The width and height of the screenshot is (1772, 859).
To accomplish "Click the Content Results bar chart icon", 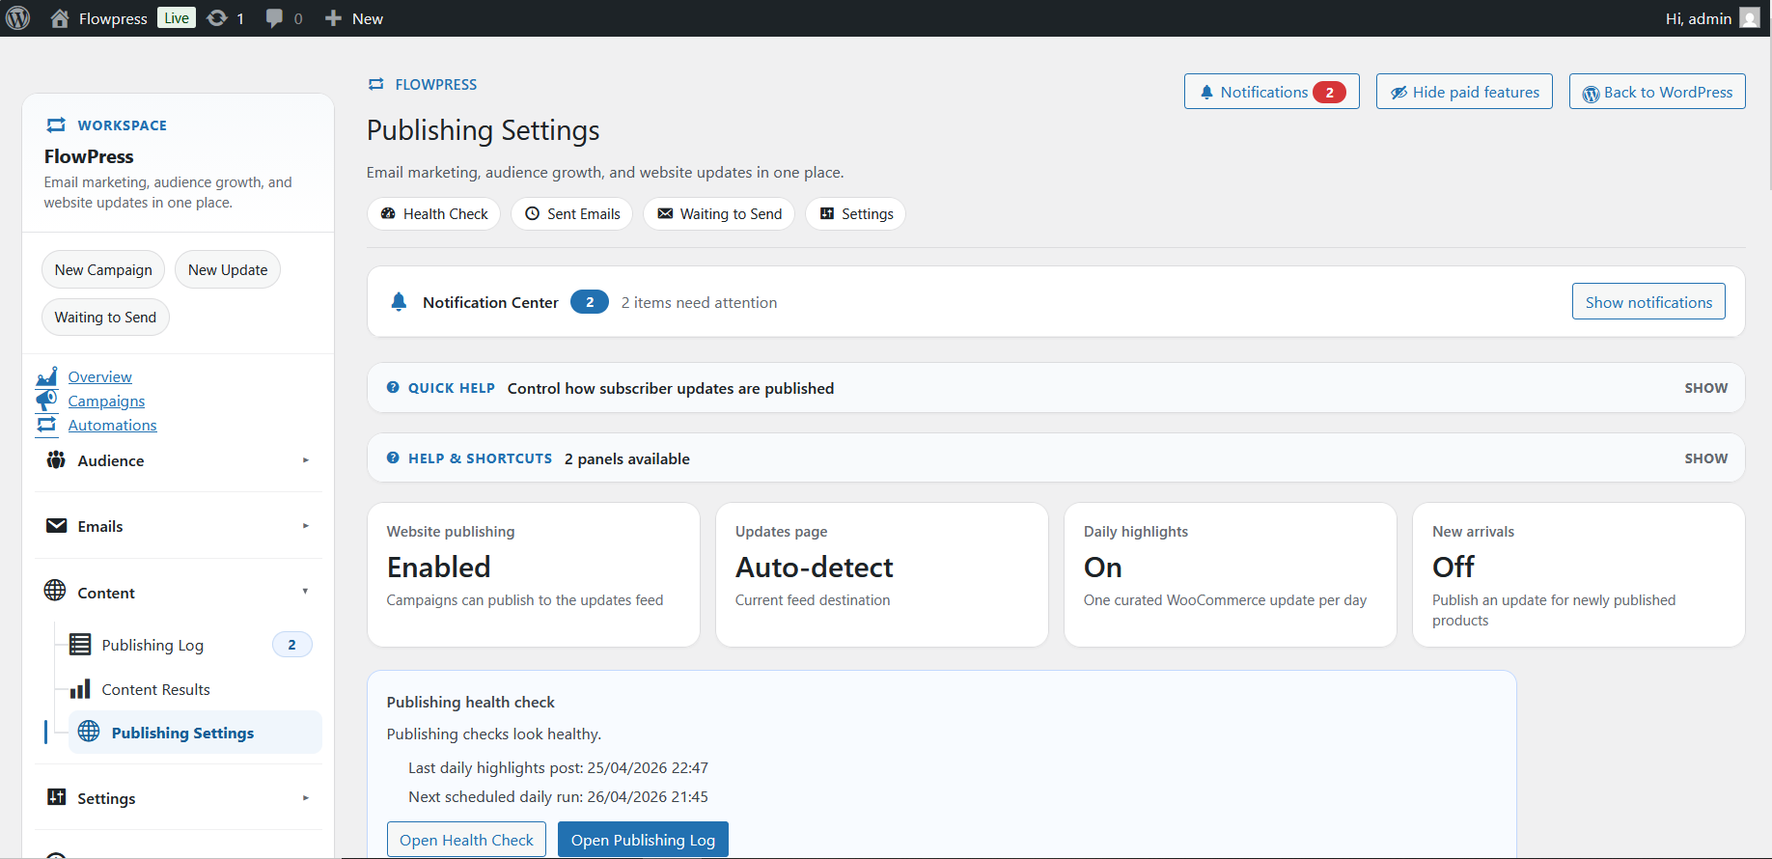I will (x=80, y=689).
